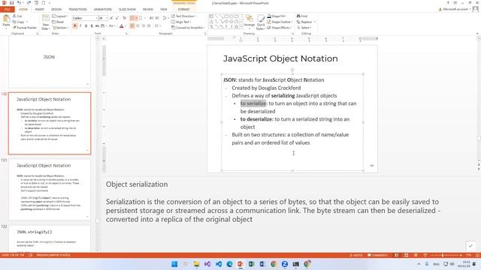Switch to the Drawing Tools FORMAT tab

(x=183, y=10)
